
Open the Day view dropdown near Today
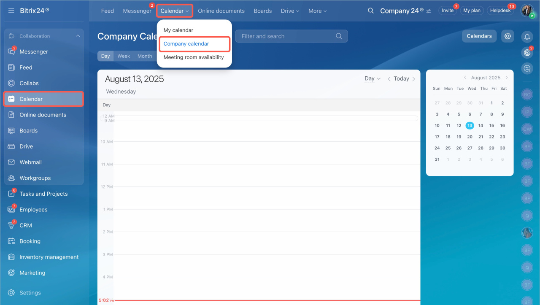click(373, 78)
